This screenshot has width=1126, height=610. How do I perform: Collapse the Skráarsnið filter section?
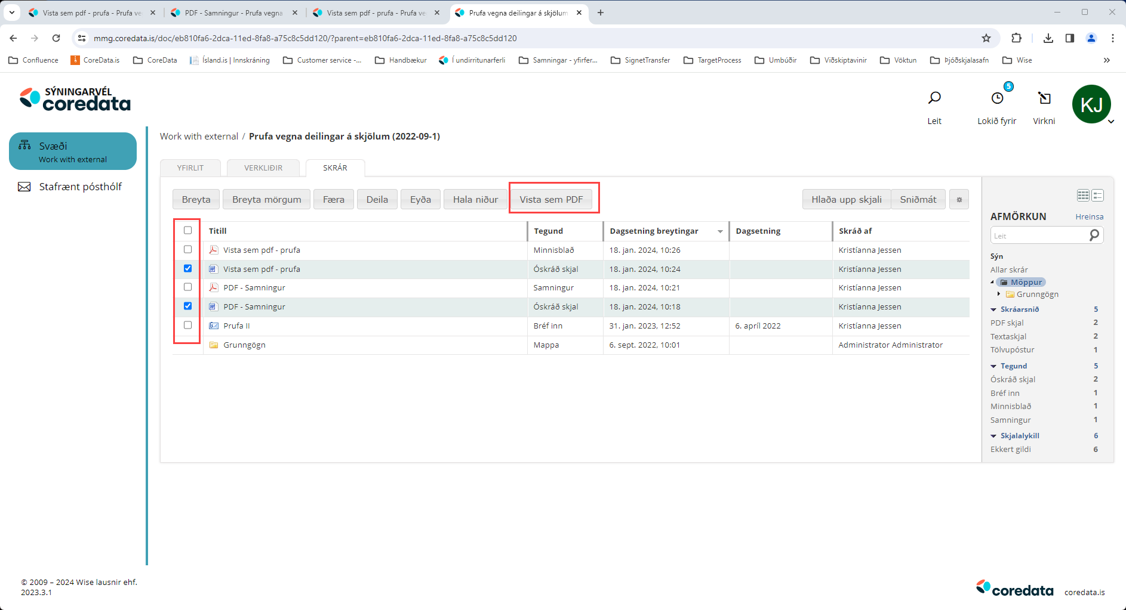[x=993, y=309]
